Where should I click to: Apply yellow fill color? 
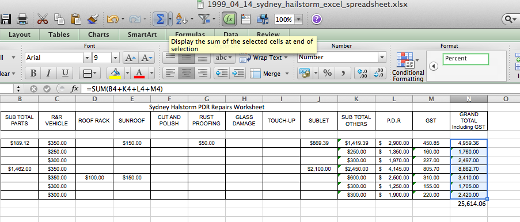(115, 73)
